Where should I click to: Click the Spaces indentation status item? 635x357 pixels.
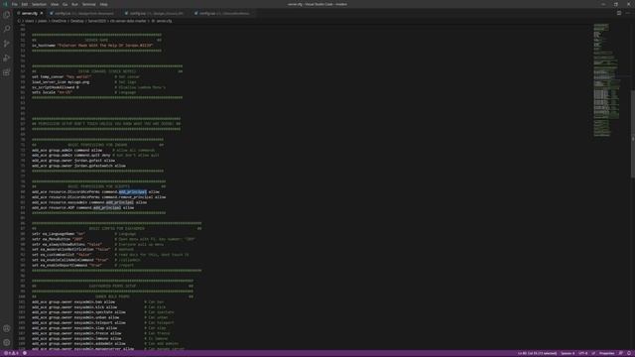(x=568, y=353)
